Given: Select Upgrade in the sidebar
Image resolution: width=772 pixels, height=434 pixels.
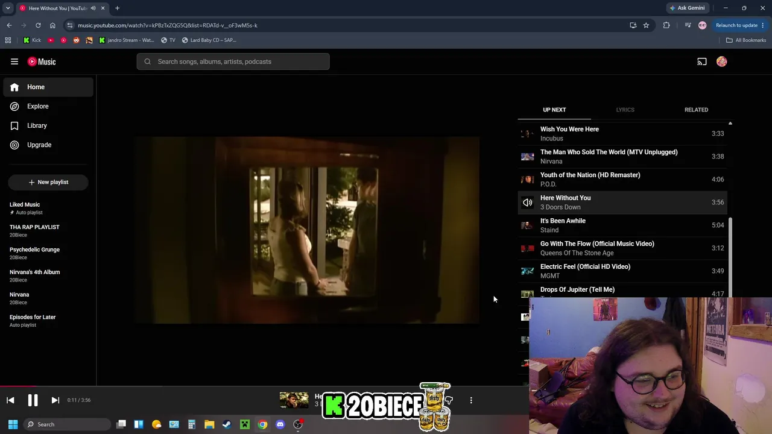Looking at the screenshot, I should [x=48, y=145].
